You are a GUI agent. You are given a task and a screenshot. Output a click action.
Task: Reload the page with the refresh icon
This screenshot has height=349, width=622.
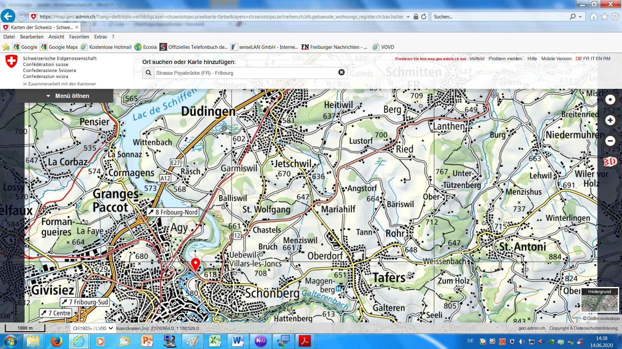click(x=424, y=16)
